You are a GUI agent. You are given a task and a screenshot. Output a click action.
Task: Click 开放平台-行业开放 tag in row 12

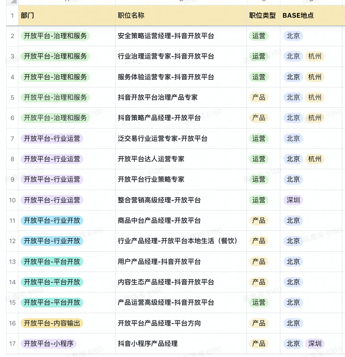52,241
